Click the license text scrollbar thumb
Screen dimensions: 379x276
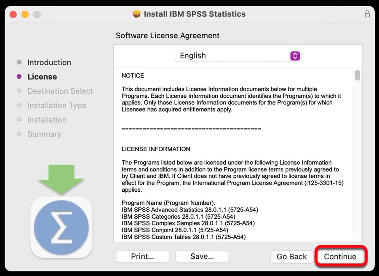357,75
